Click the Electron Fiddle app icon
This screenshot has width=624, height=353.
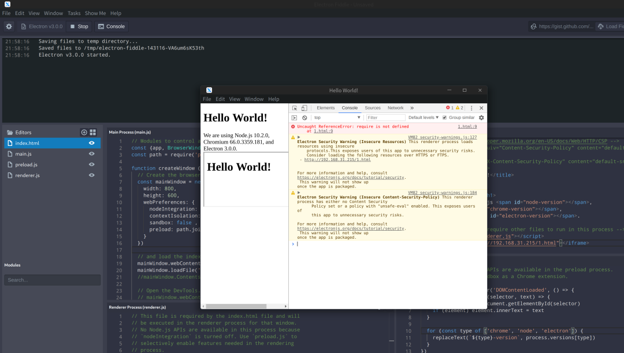point(7,5)
